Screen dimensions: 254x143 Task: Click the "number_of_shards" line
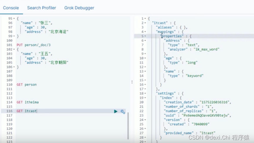coord(189,107)
